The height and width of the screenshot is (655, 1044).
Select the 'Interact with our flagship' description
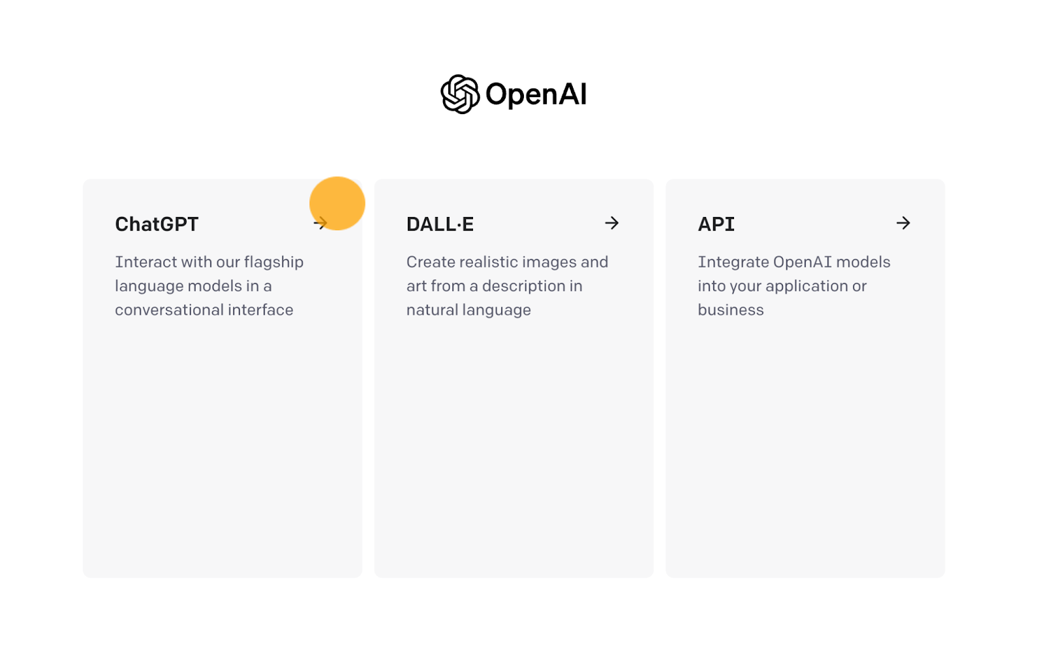[209, 262]
